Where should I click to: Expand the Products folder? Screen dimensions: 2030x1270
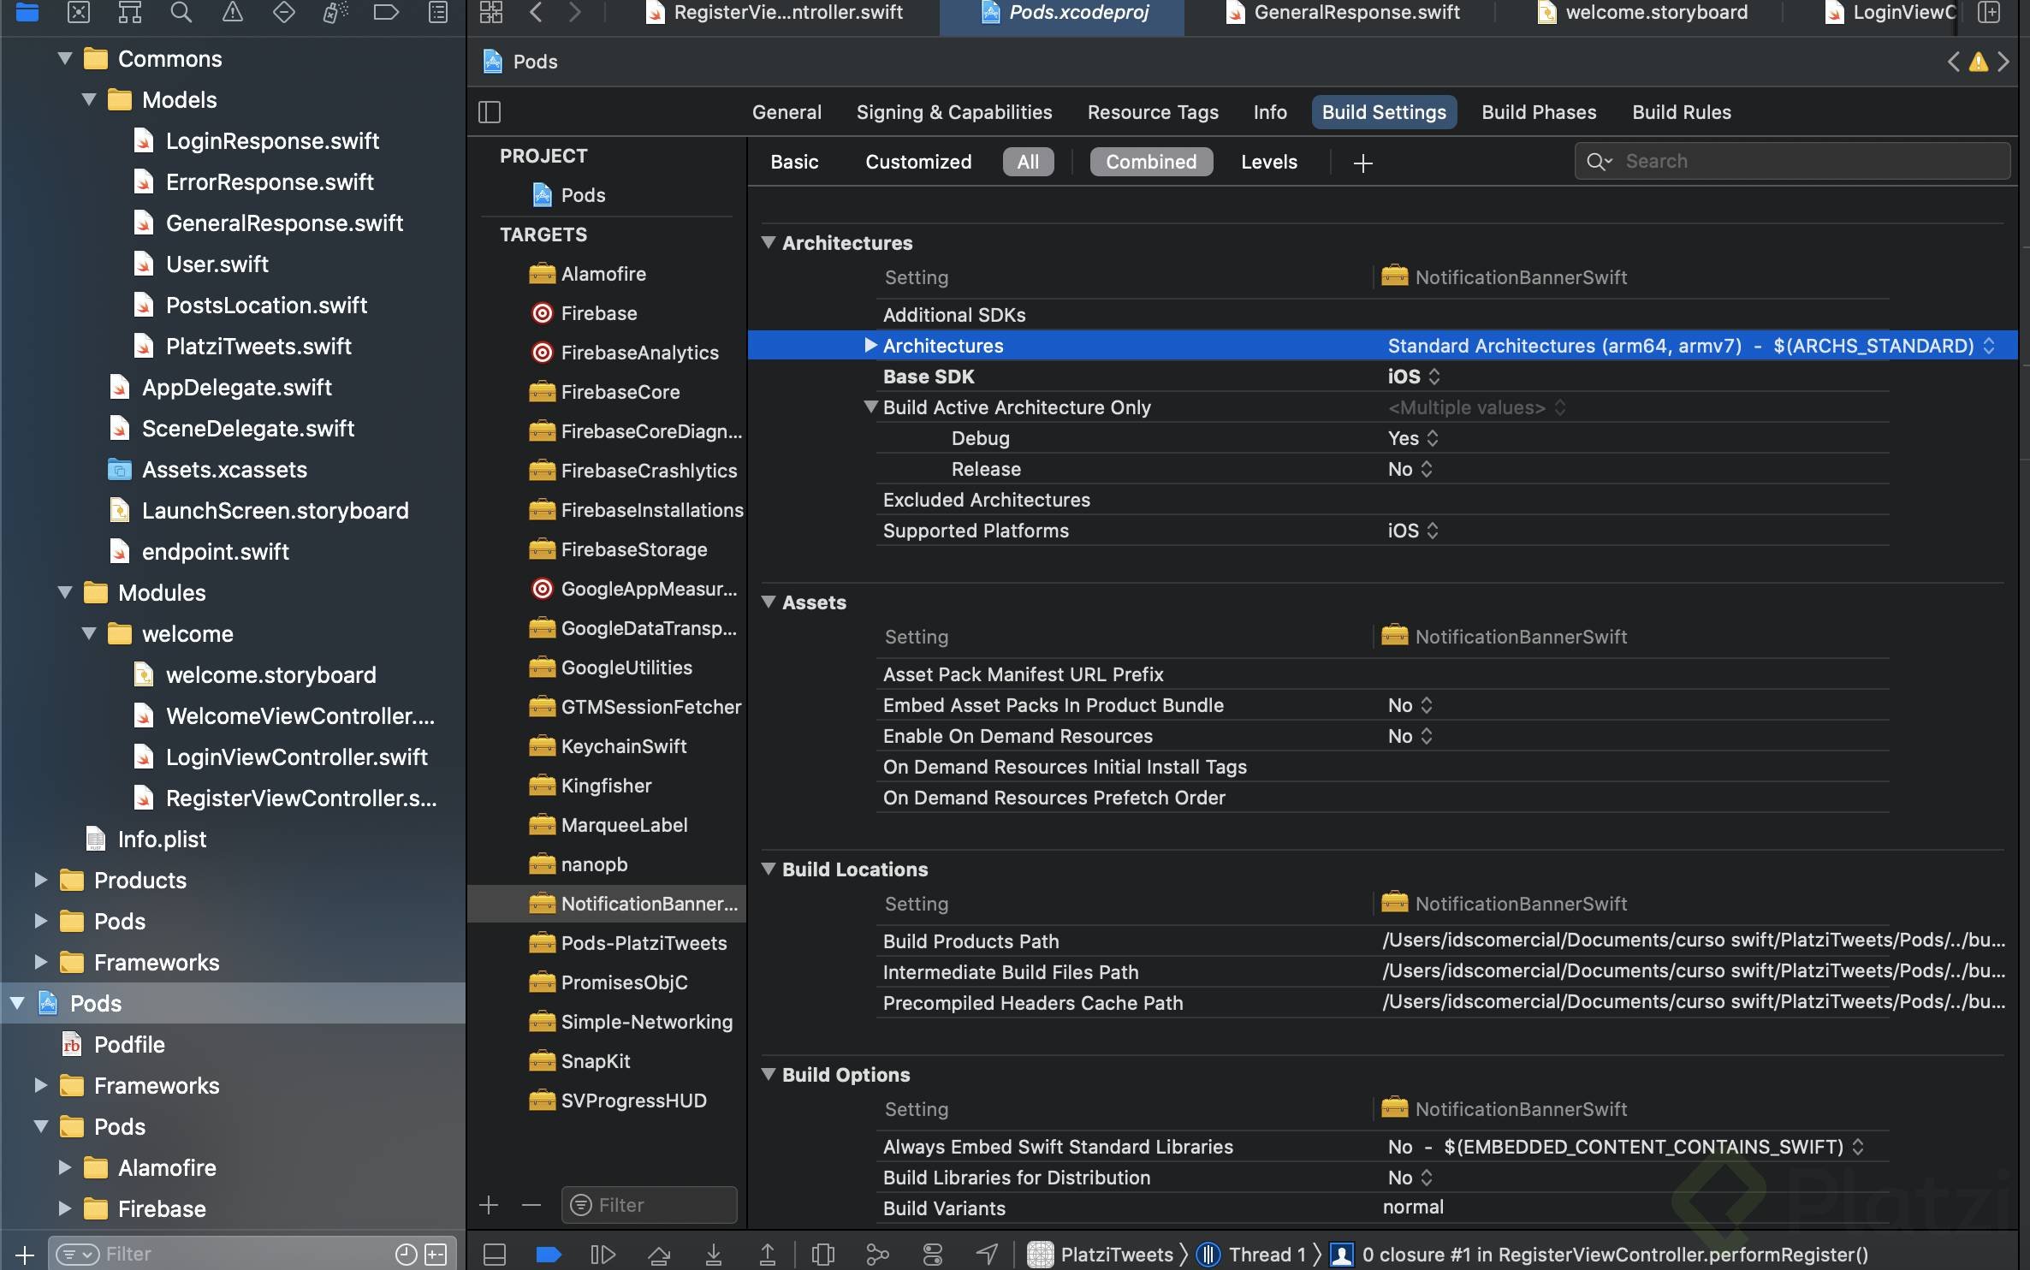point(40,880)
